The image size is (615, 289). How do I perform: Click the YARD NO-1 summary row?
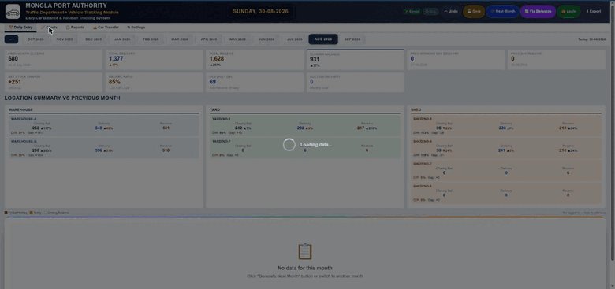tap(305, 126)
